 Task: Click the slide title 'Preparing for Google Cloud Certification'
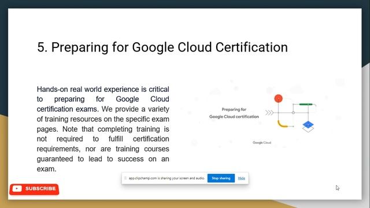point(162,47)
